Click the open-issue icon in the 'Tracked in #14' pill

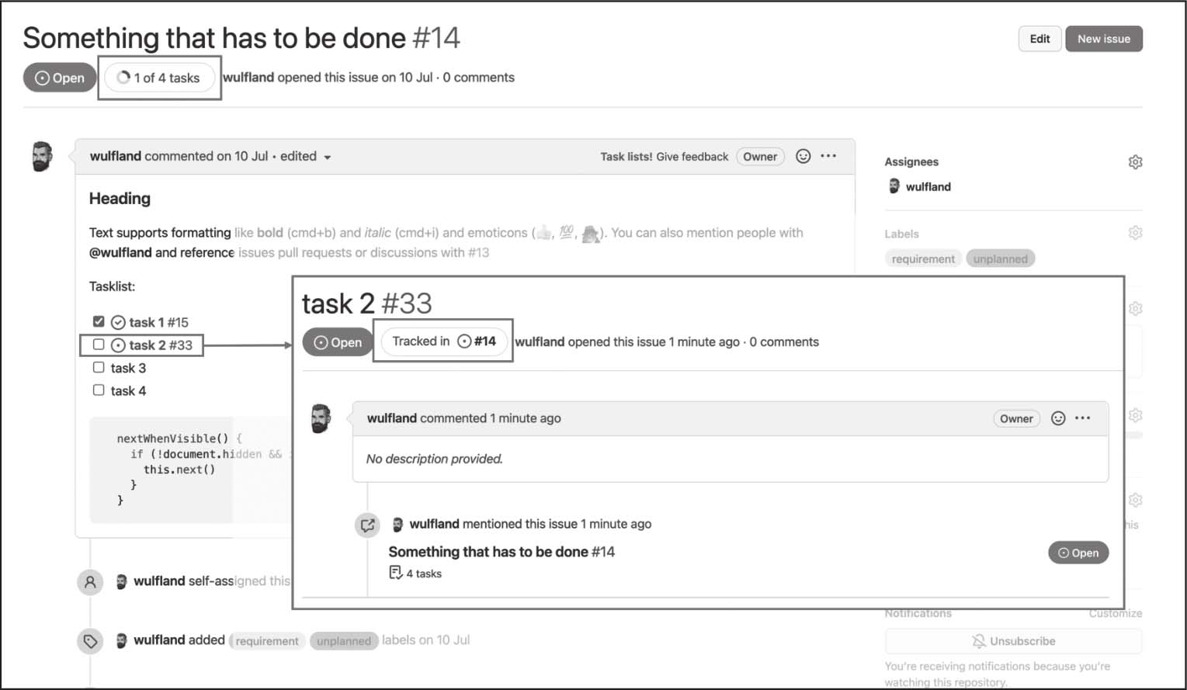point(464,342)
